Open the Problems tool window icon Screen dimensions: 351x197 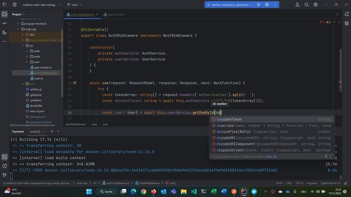coord(4,166)
